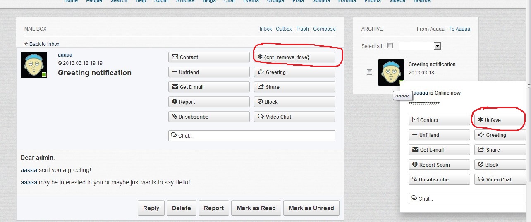Click Get E-mail in the mail box panel
531x222 pixels.
209,87
